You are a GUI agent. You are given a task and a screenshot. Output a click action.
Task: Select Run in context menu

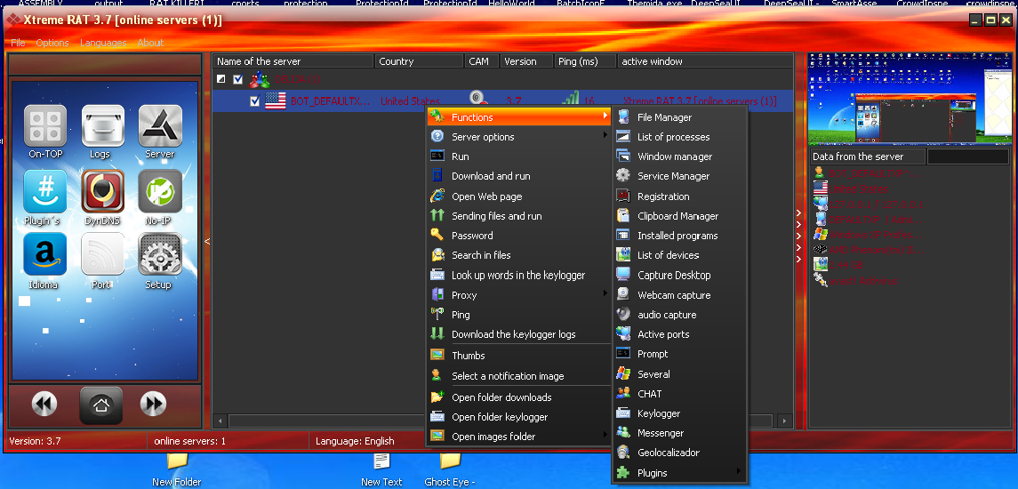tap(519, 156)
